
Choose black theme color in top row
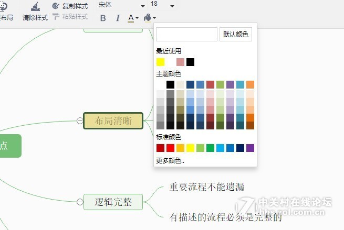170,85
